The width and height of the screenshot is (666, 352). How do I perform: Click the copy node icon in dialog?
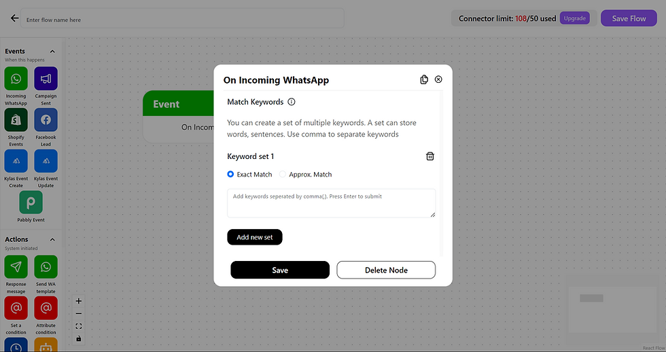(424, 80)
